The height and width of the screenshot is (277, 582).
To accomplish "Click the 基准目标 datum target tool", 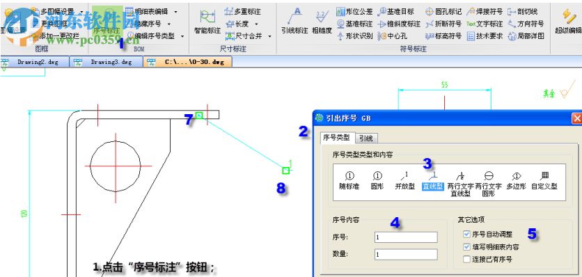I will [395, 12].
